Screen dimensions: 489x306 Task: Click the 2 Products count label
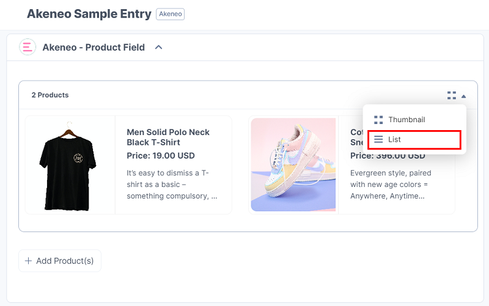click(x=50, y=95)
